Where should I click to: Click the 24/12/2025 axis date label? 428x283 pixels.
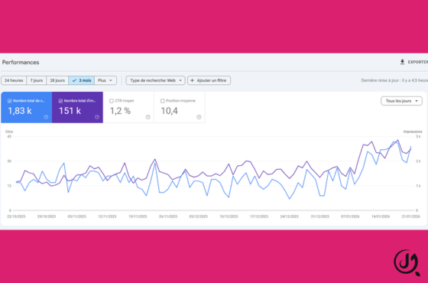[290, 216]
